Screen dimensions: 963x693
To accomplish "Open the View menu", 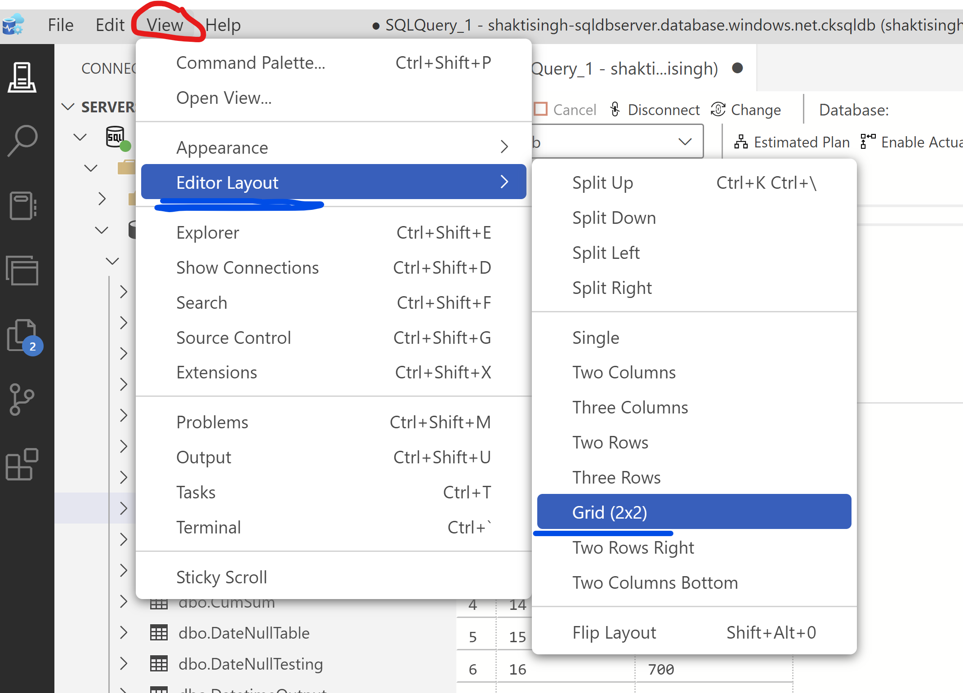I will coord(165,25).
